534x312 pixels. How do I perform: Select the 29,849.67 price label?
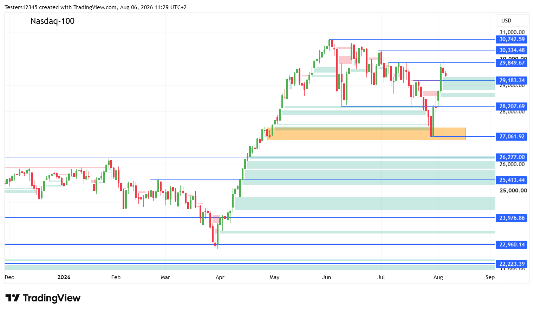tap(512, 63)
